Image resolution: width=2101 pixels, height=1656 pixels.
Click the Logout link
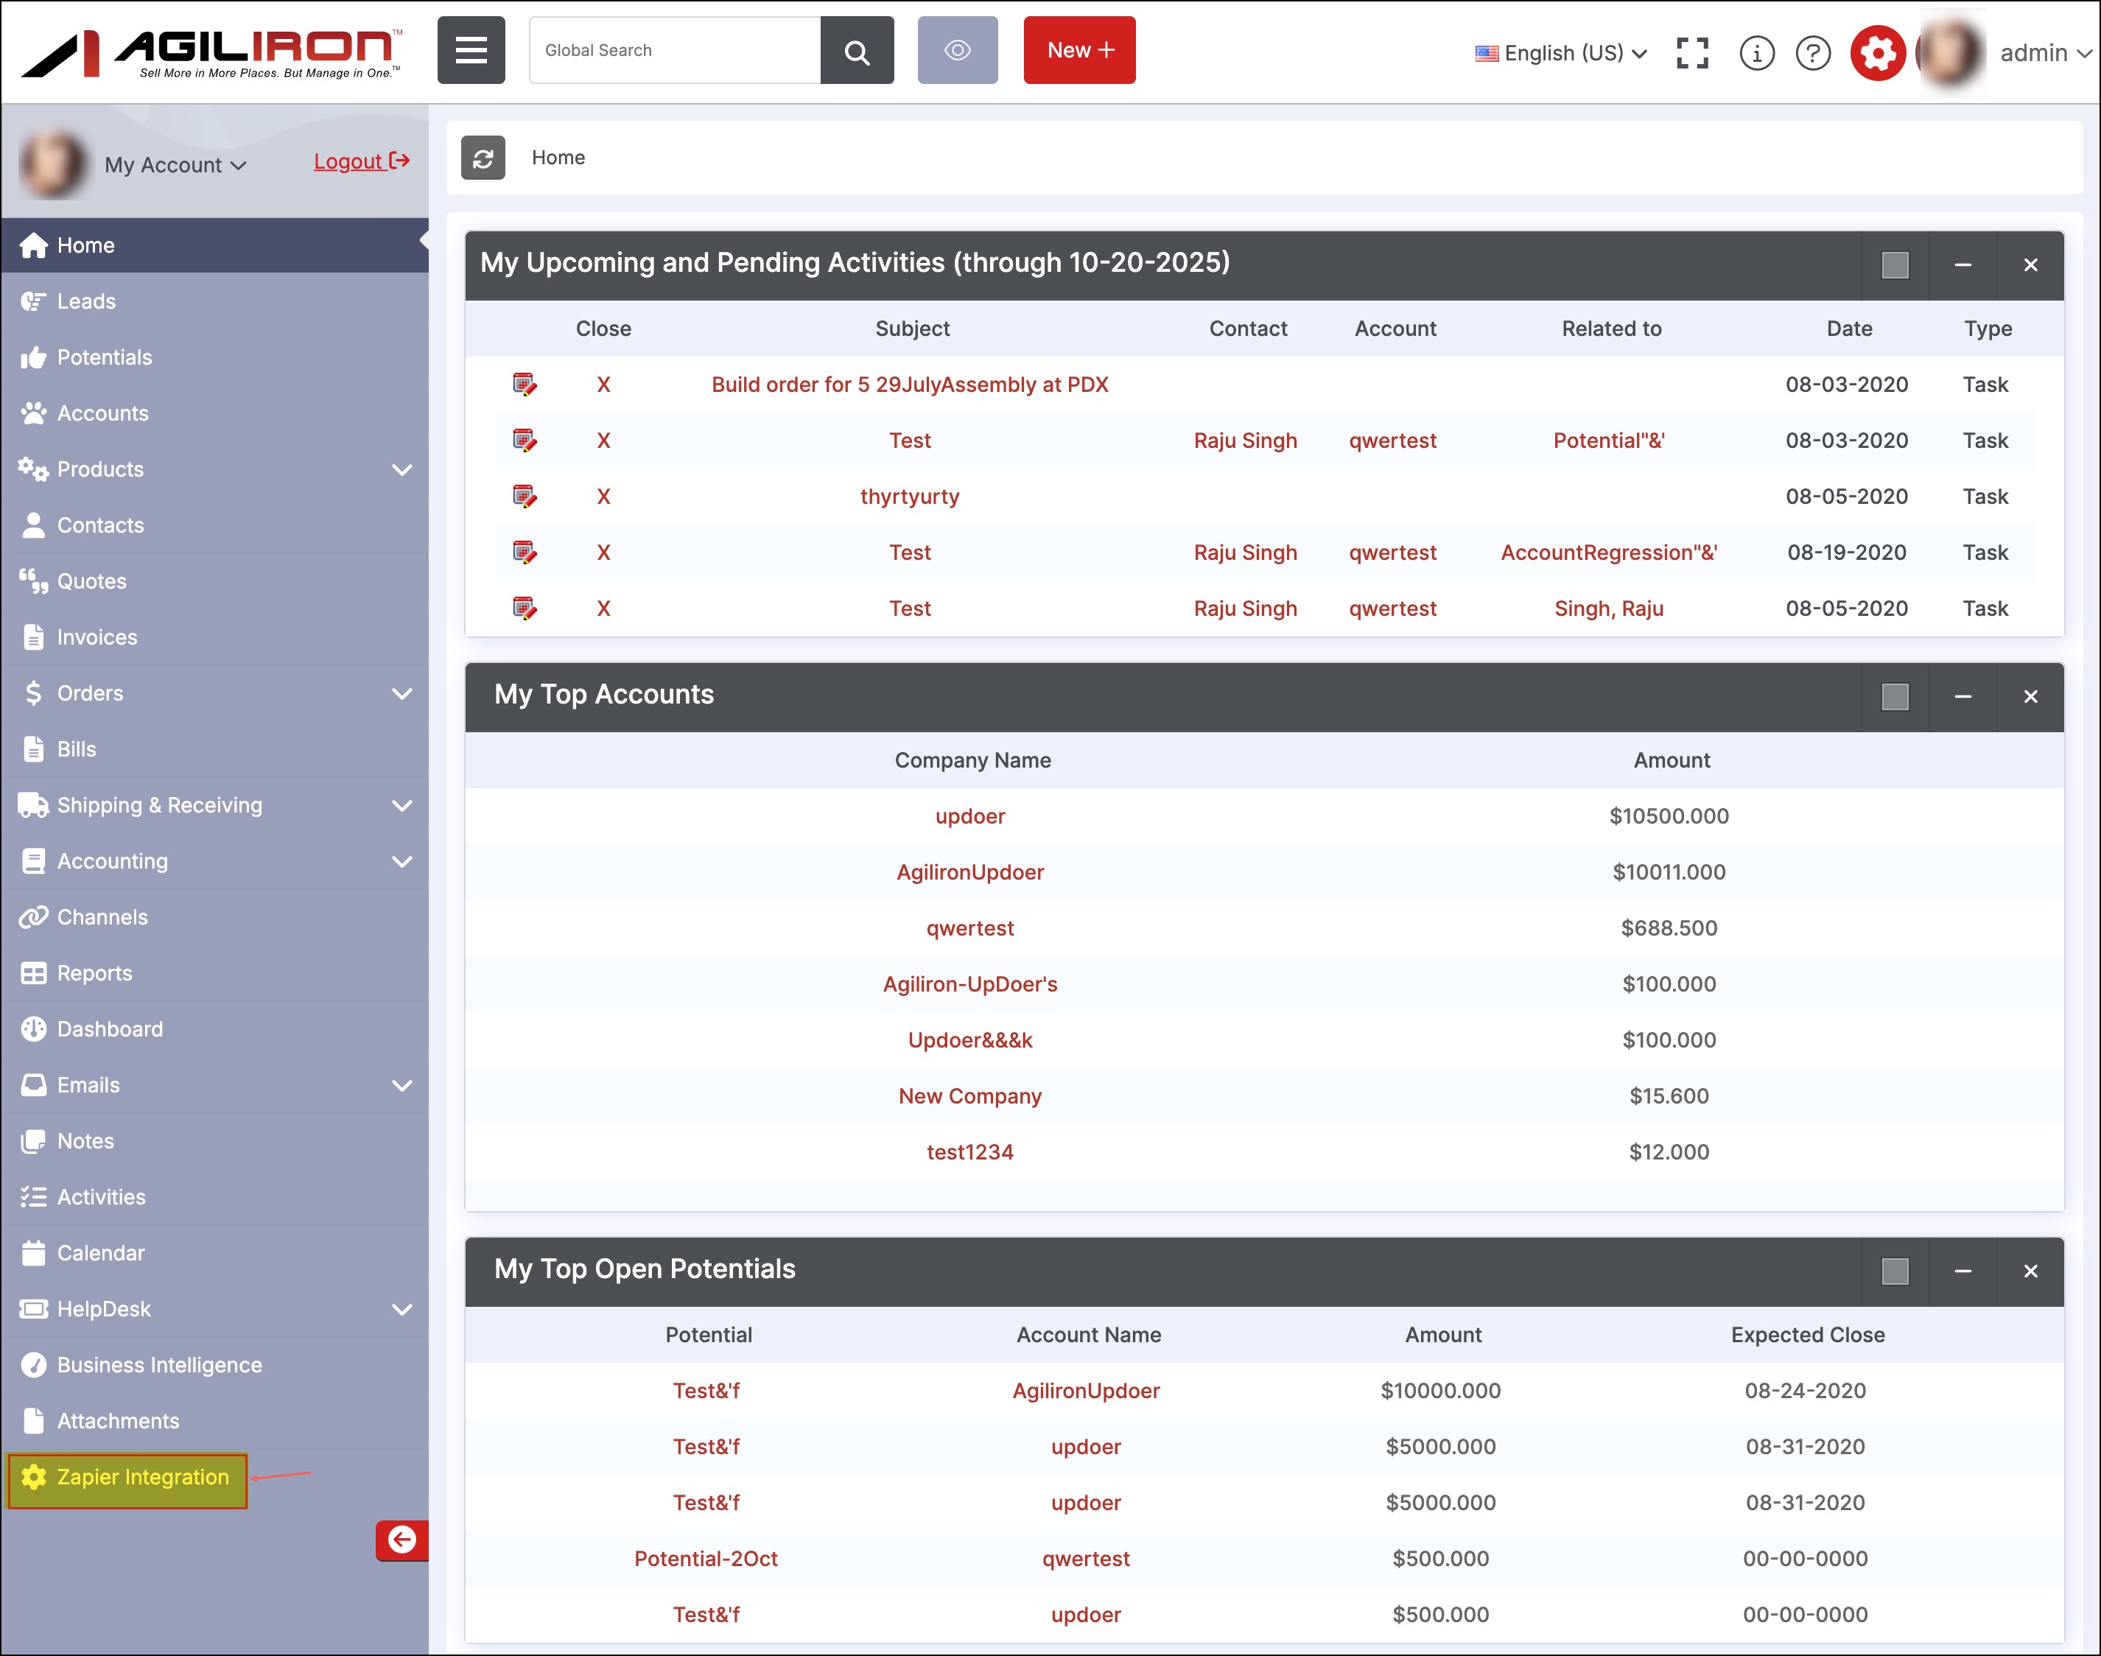(361, 161)
